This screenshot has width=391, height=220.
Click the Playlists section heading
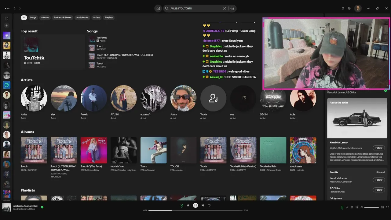[x=28, y=190]
